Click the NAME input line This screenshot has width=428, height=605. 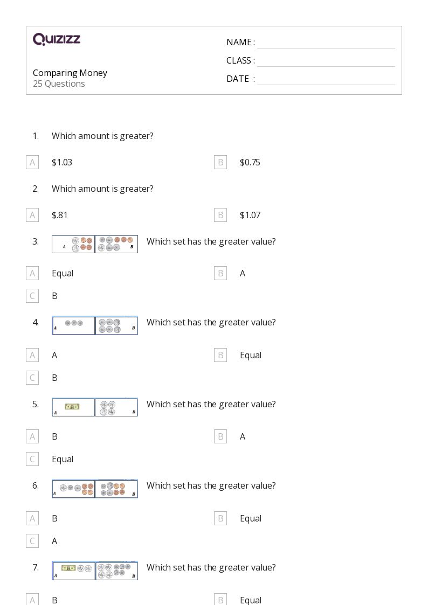point(326,43)
